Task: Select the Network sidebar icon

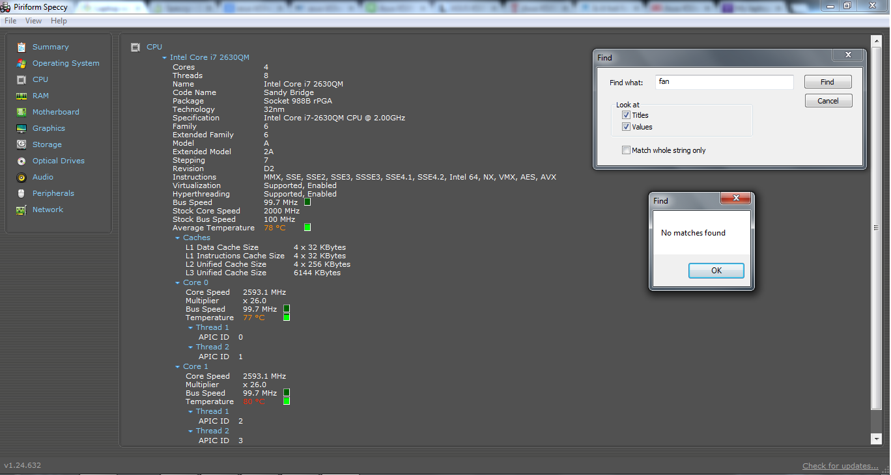Action: (x=21, y=210)
